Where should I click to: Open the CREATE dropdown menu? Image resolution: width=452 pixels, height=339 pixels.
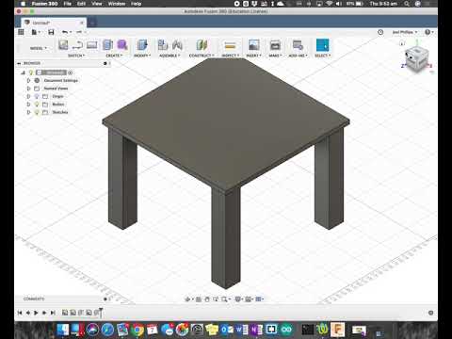114,56
